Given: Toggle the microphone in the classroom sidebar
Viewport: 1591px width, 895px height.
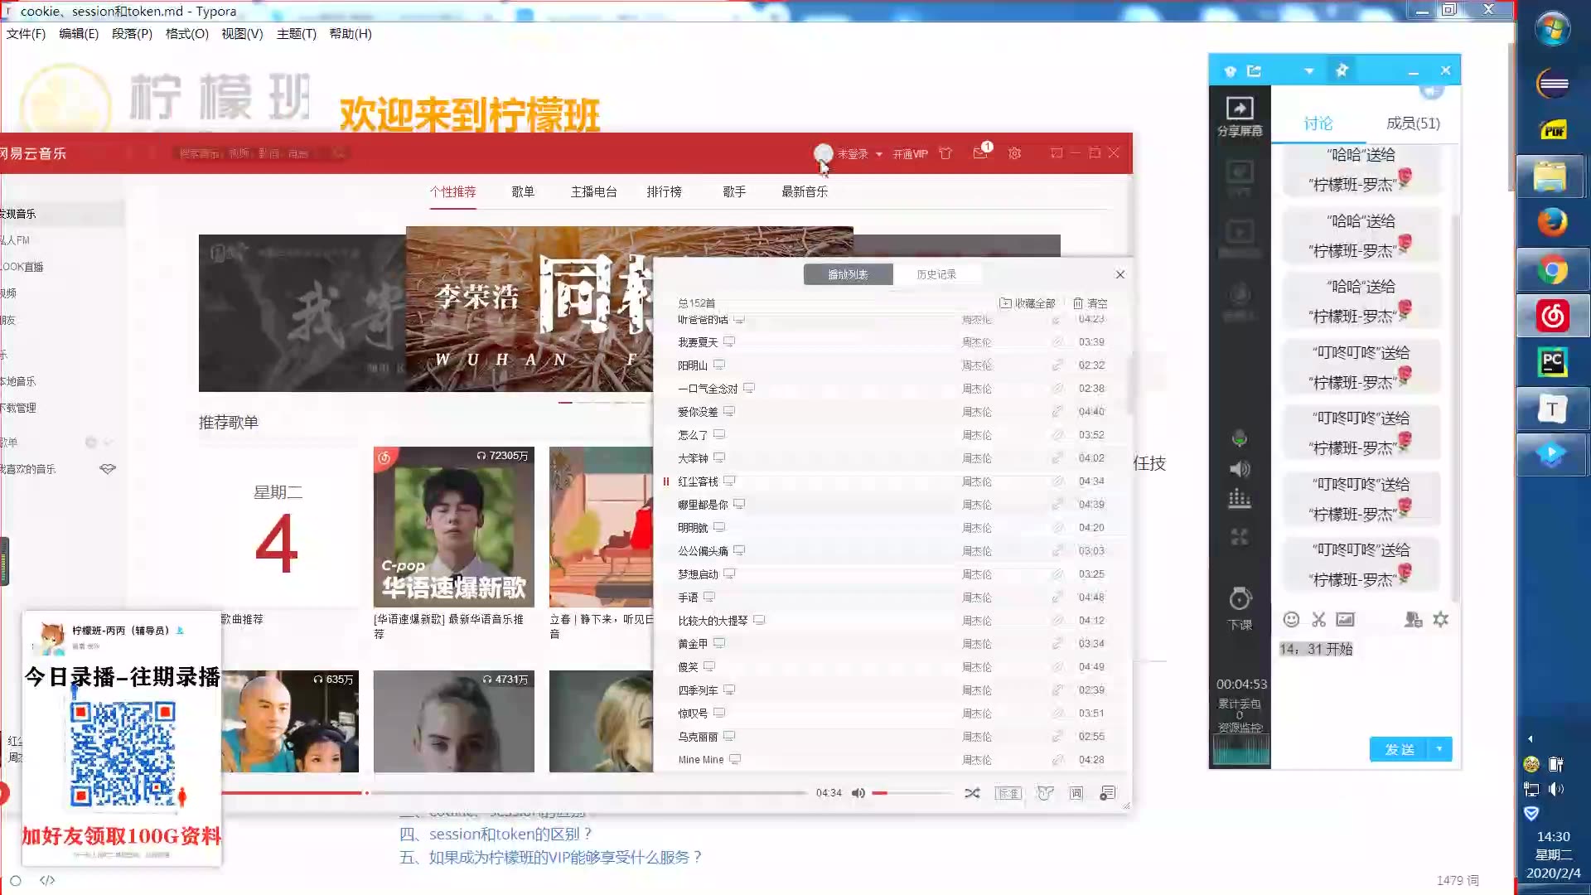Looking at the screenshot, I should [x=1240, y=438].
